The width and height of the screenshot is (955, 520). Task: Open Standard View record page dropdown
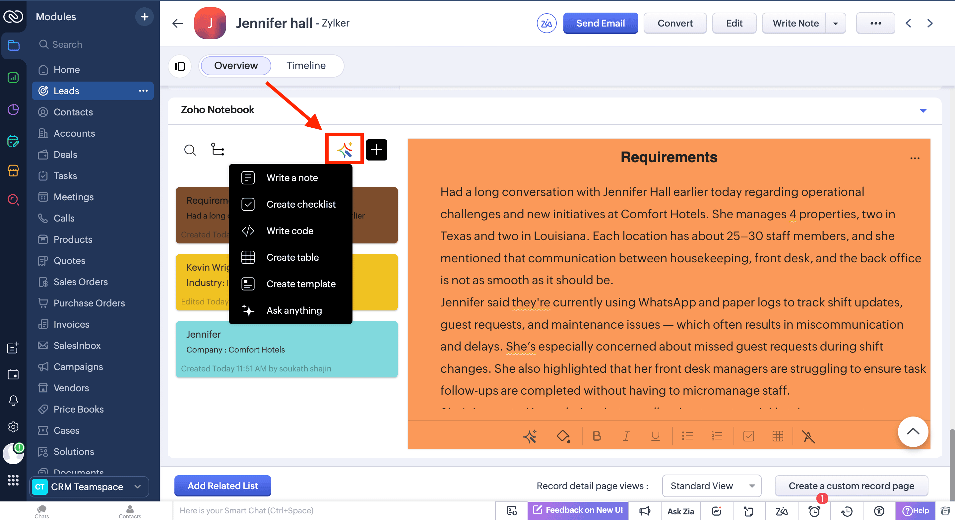[711, 486]
